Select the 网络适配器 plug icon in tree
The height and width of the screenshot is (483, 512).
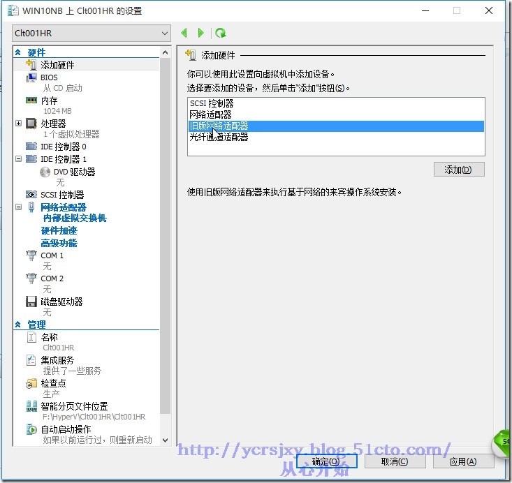tap(31, 207)
